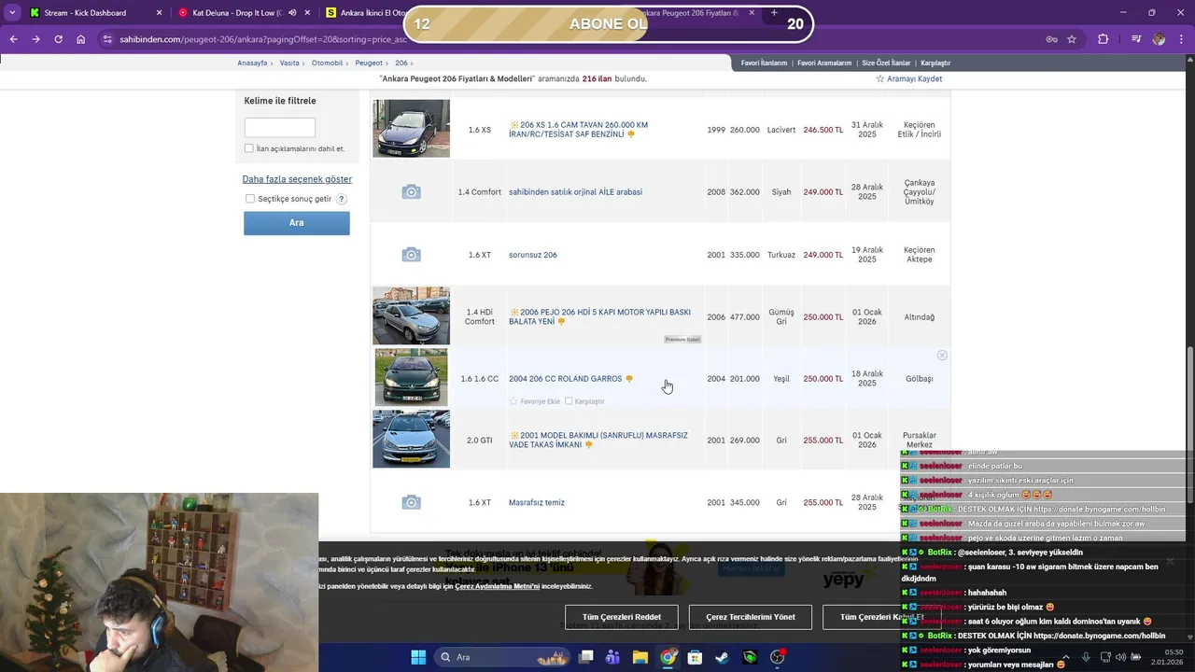Open the silver 206 HDİ car thumbnail
The width and height of the screenshot is (1195, 672).
pyautogui.click(x=411, y=316)
